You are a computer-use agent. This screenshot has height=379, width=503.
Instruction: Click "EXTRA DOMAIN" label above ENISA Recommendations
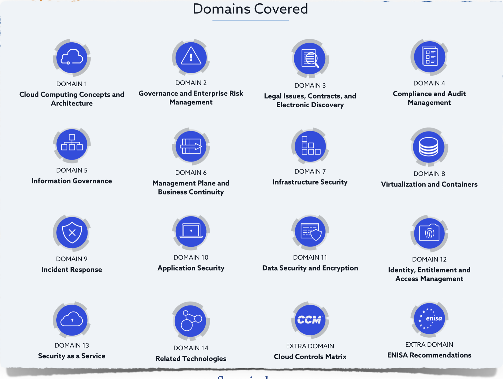[x=429, y=344]
